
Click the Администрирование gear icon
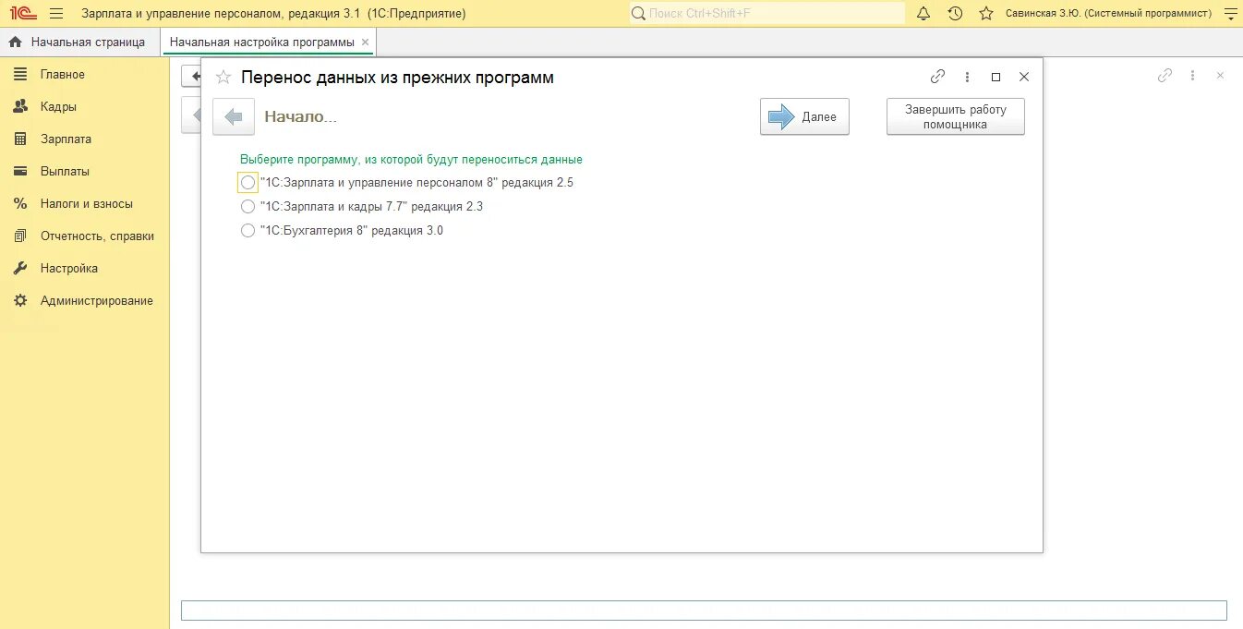(20, 300)
